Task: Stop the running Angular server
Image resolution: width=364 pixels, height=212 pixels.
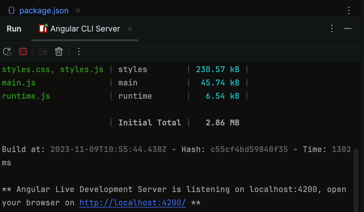Action: point(23,51)
